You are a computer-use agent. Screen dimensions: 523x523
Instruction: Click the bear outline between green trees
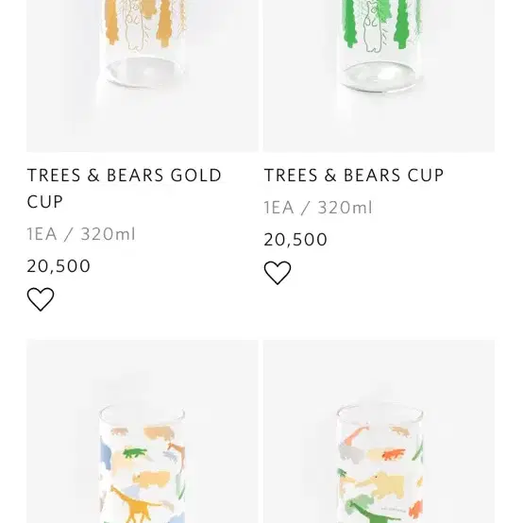coord(372,26)
